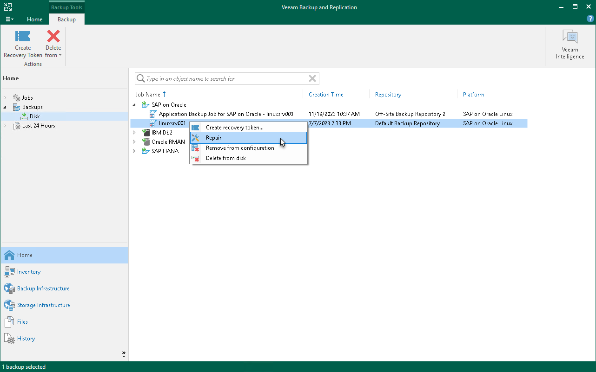596x372 pixels.
Task: Expand the Jobs tree node
Action: pos(5,98)
